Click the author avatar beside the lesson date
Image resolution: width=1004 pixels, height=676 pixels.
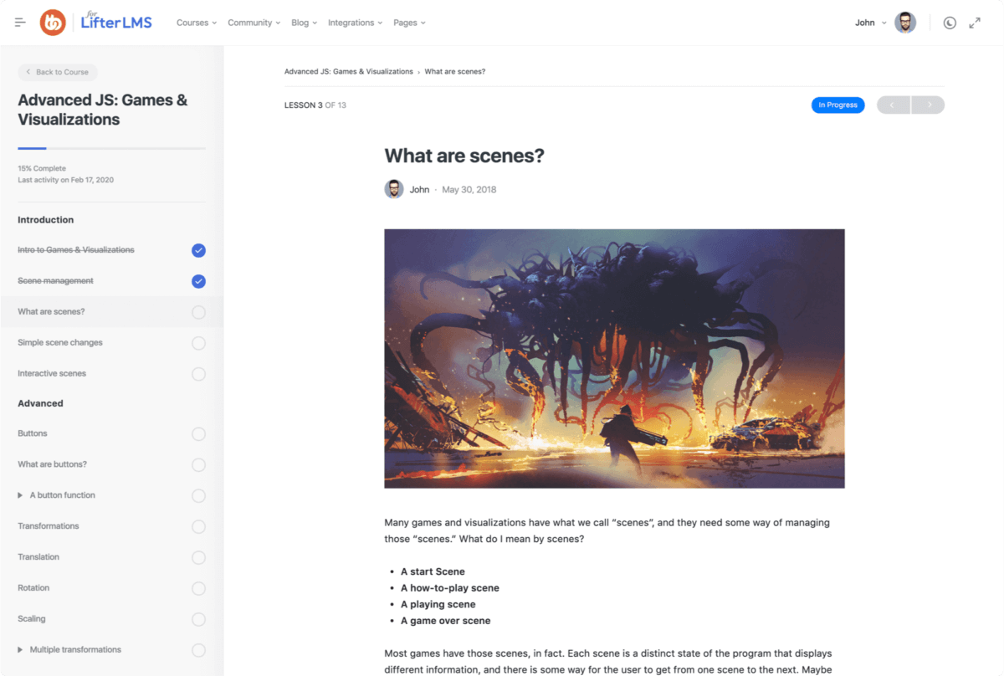click(394, 189)
